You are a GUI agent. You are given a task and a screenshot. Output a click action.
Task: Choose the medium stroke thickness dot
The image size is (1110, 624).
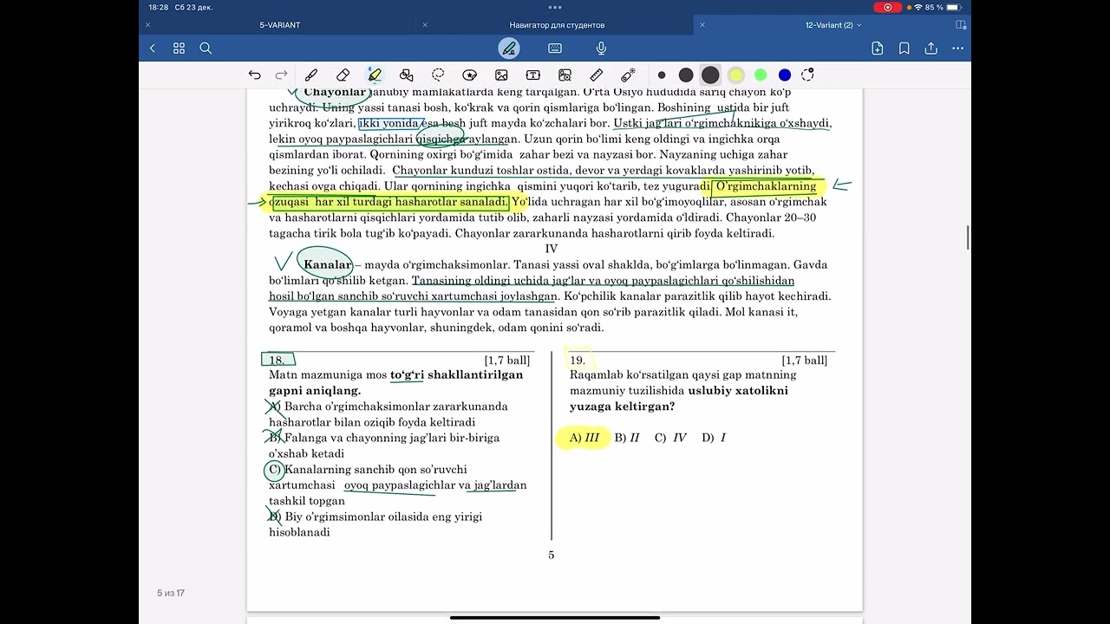tap(686, 75)
